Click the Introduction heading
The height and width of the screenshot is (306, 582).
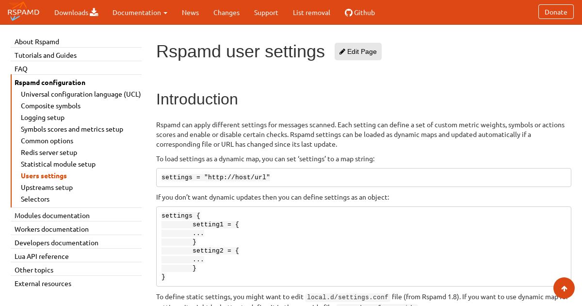coord(197,99)
